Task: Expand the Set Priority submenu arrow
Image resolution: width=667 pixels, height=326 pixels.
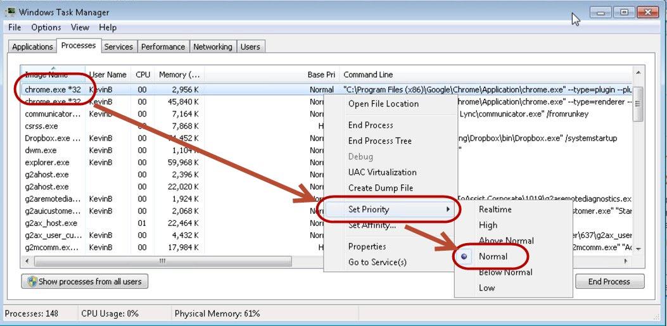Action: [x=448, y=209]
